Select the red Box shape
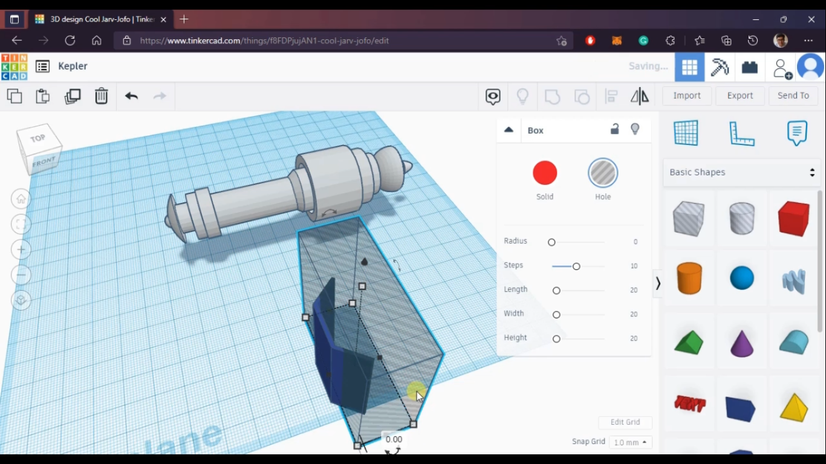The width and height of the screenshot is (826, 464). pos(793,219)
